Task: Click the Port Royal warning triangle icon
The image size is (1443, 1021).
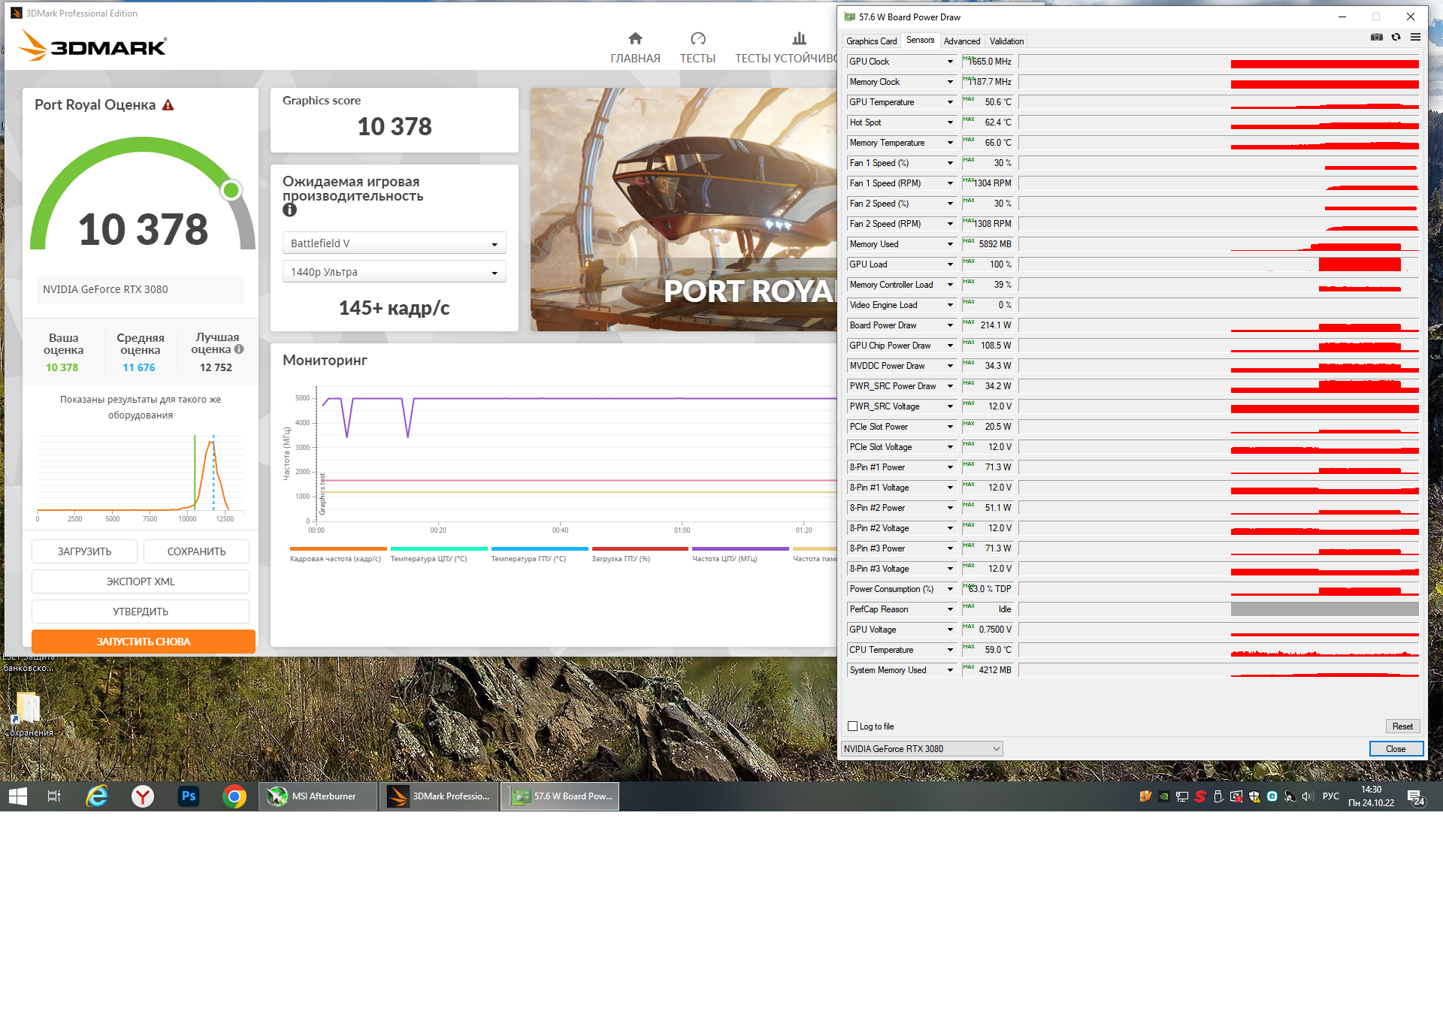Action: click(168, 105)
